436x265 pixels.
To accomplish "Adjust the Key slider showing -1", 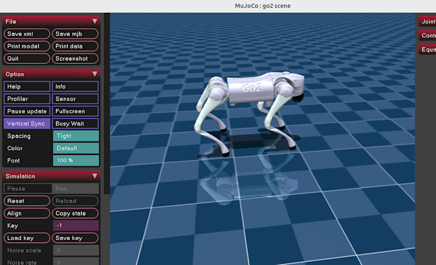I will click(x=76, y=225).
